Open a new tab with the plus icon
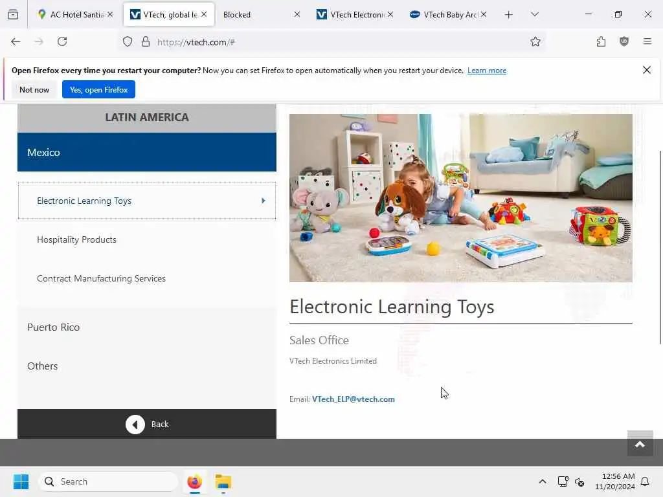The height and width of the screenshot is (497, 663). [509, 15]
